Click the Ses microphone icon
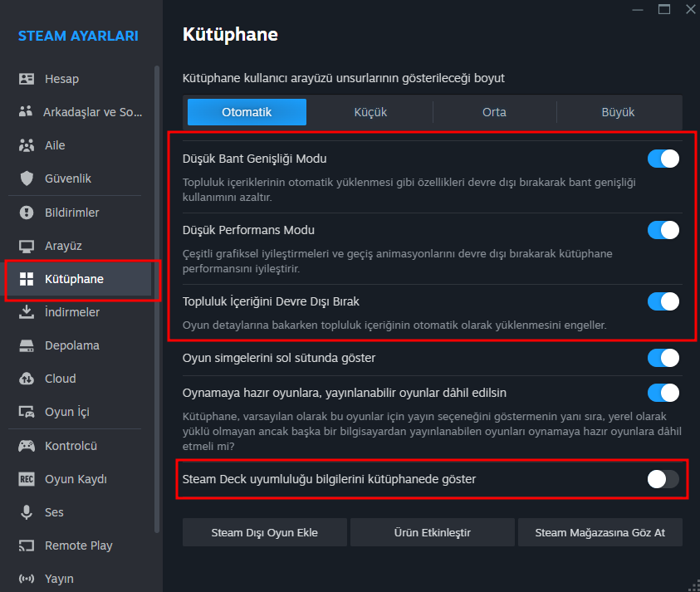Screen dimensions: 700x592 click(x=27, y=512)
